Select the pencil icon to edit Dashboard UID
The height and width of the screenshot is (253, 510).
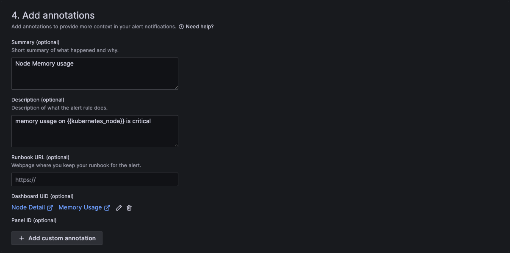(119, 207)
